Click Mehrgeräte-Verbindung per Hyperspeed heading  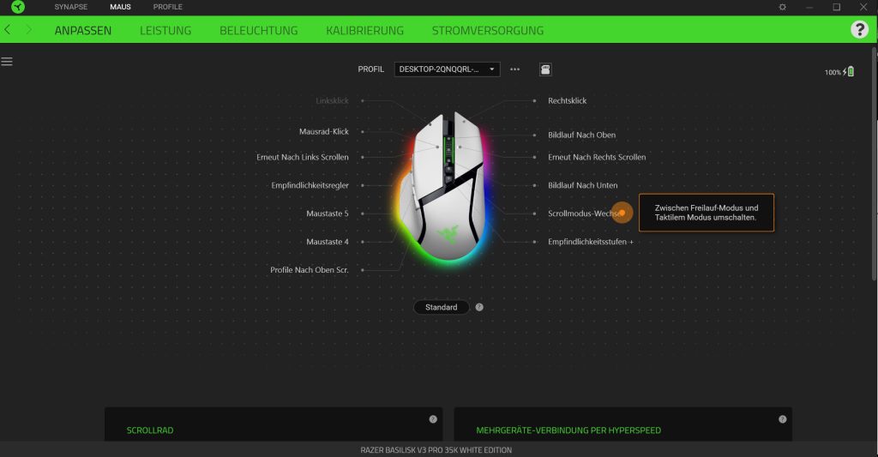(568, 430)
